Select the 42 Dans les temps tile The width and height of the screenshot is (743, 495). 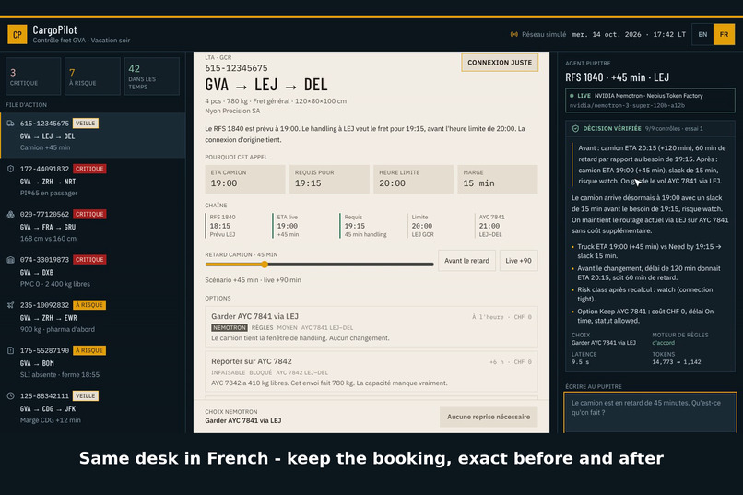click(151, 77)
